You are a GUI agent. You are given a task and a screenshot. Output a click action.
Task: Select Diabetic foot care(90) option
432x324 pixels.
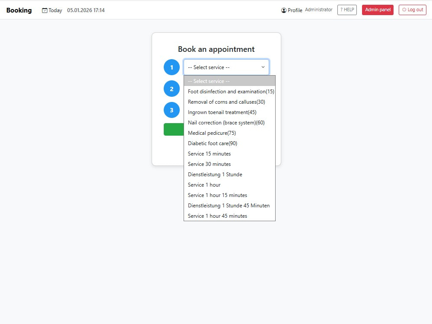point(229,143)
